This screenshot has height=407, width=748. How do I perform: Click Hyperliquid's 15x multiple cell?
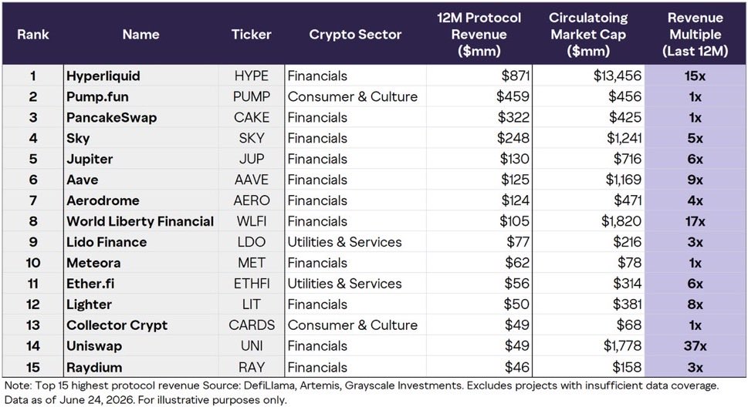(695, 76)
